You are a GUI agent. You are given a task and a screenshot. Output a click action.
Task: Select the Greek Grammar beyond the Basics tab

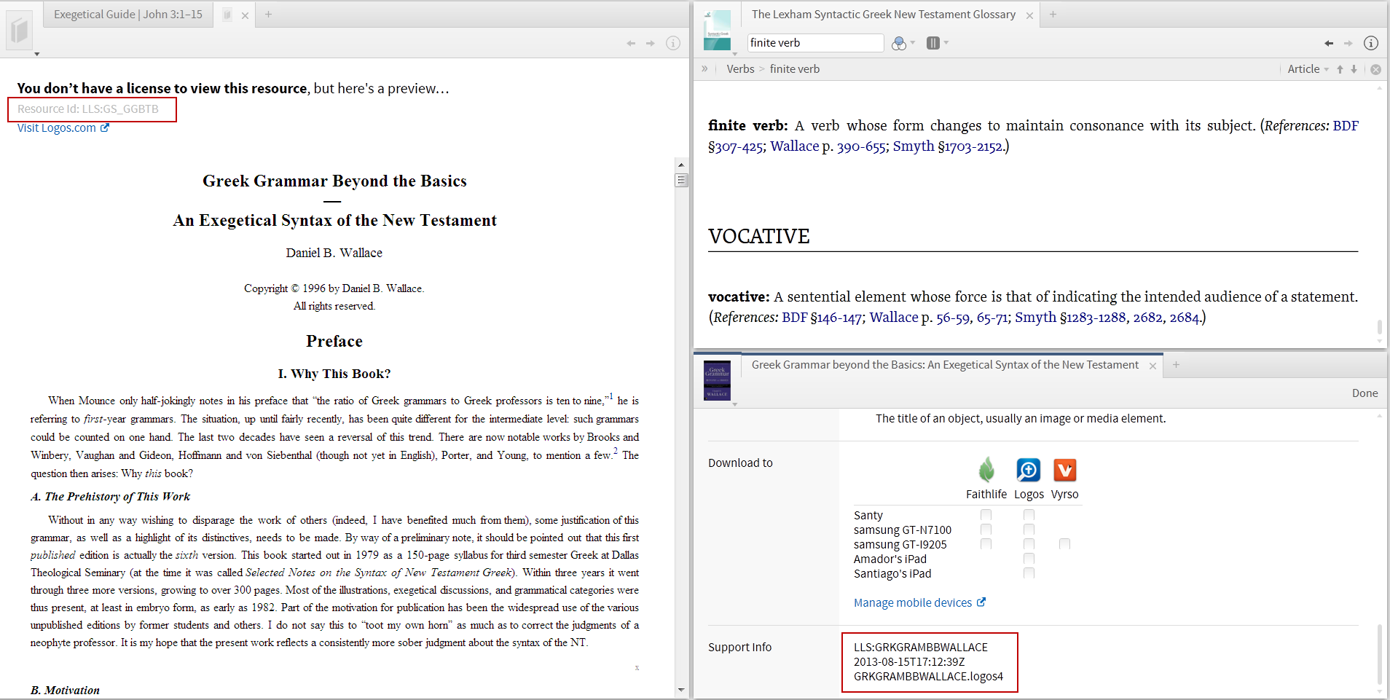click(945, 365)
